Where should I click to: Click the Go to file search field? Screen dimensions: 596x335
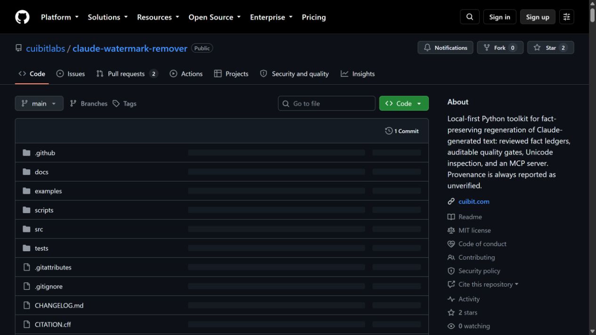[x=327, y=104]
